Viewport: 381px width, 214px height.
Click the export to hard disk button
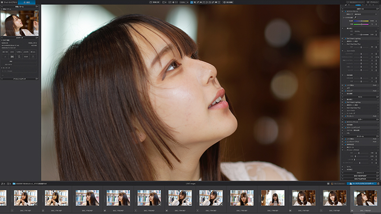(x=361, y=184)
